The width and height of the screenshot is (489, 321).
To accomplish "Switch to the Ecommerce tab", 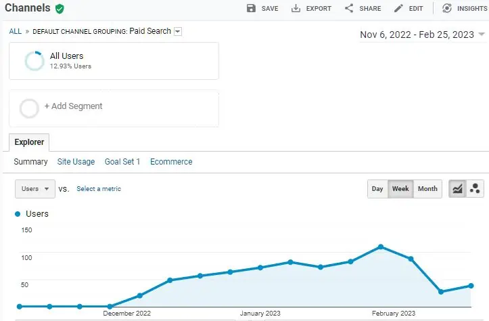I will [171, 162].
